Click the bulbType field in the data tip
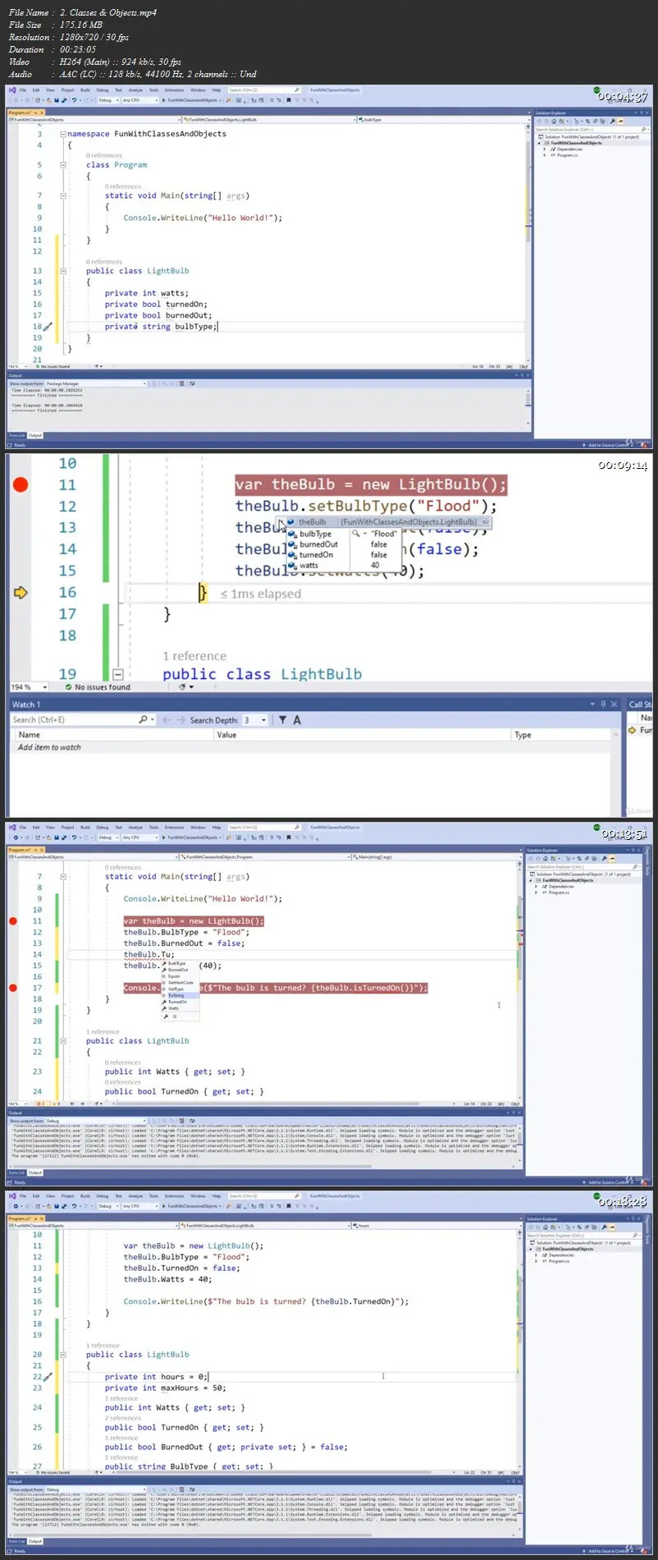The height and width of the screenshot is (1560, 658). pos(315,534)
